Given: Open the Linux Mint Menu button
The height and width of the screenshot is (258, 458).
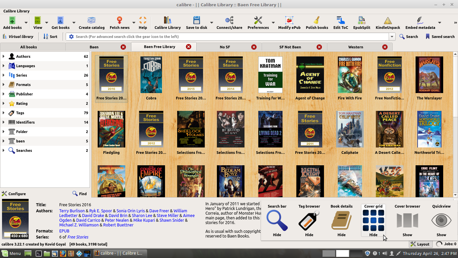Looking at the screenshot, I should 11,253.
